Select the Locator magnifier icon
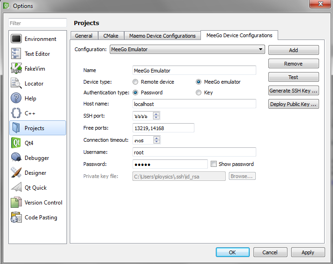Screen dimensions: 333x264 point(16,83)
